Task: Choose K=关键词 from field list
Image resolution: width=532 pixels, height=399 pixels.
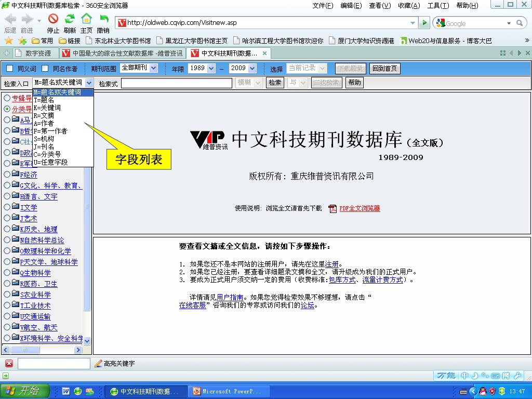Action: 63,108
